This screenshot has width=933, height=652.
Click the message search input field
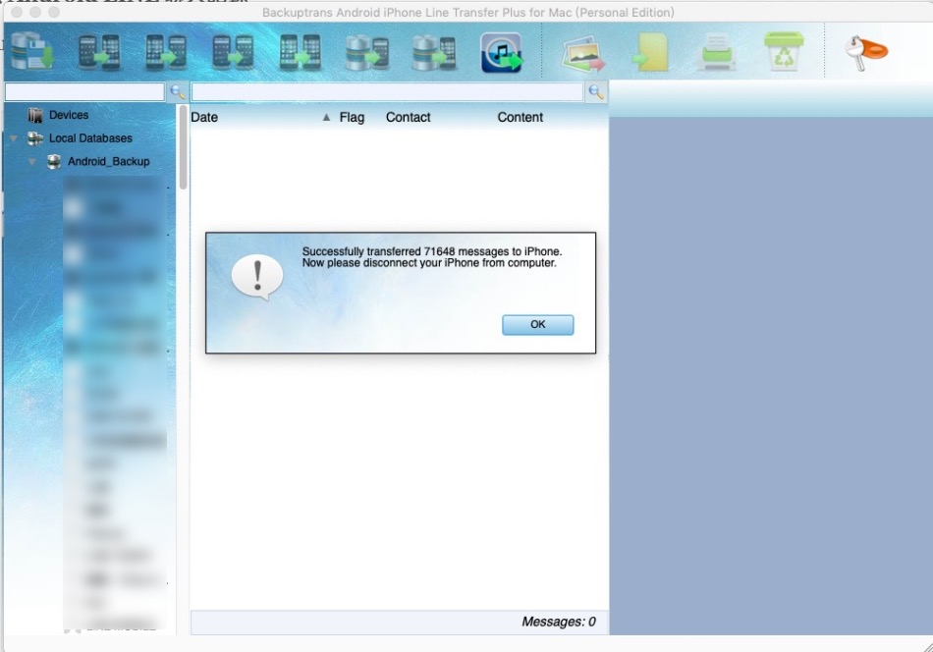coord(387,91)
